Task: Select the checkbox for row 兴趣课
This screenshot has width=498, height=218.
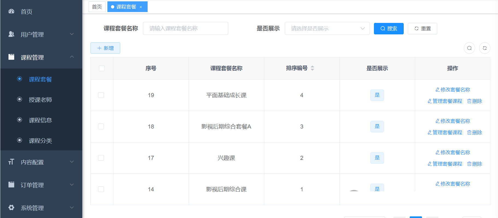Action: (101, 158)
